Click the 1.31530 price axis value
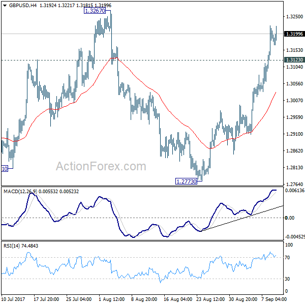 click(294, 50)
